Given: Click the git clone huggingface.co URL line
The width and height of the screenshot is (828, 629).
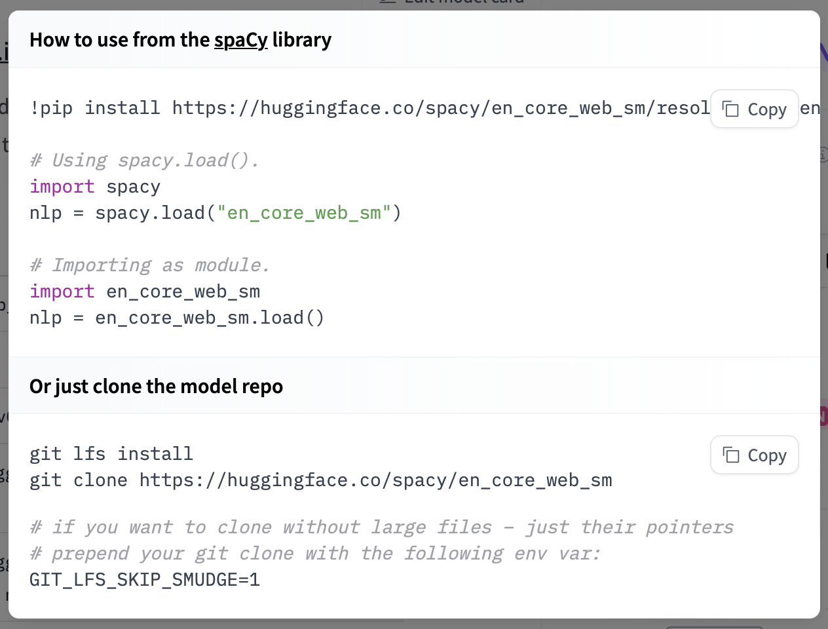Looking at the screenshot, I should pyautogui.click(x=321, y=480).
